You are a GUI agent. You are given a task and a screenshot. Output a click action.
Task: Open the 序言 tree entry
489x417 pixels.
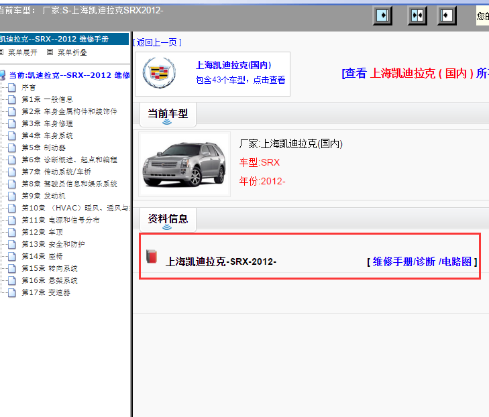(29, 88)
